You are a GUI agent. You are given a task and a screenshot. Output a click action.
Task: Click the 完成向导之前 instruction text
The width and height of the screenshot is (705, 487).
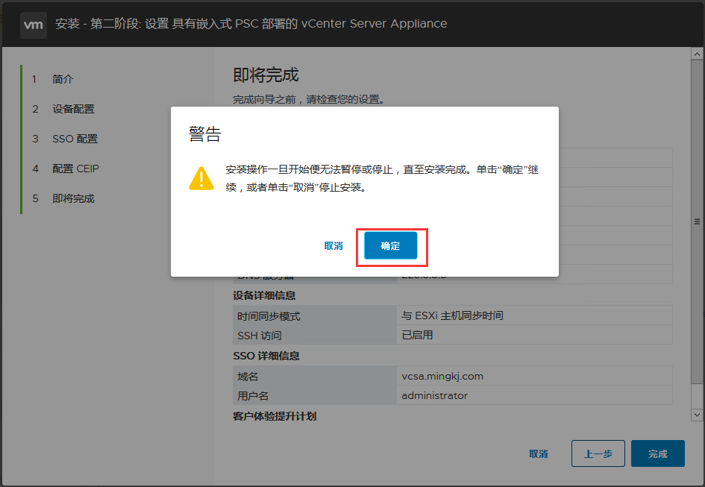click(x=309, y=99)
